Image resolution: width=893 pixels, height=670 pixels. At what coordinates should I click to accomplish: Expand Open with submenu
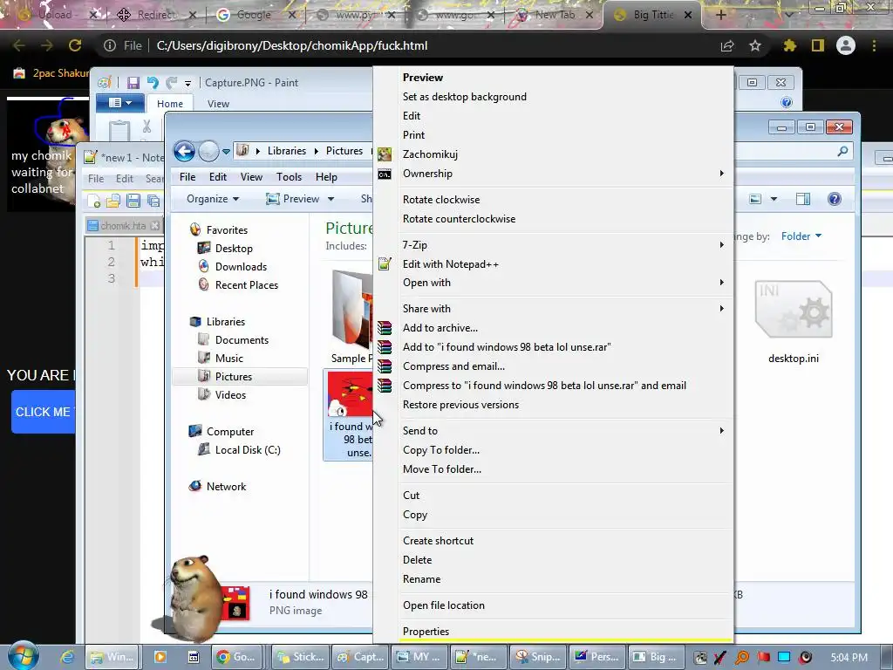coord(721,283)
